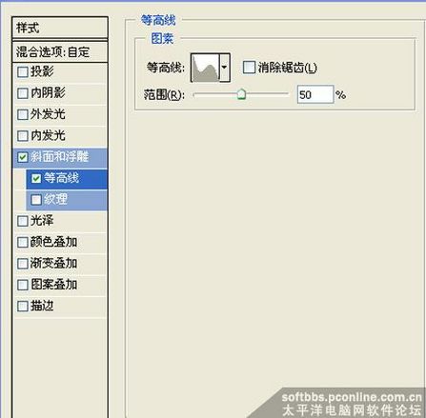Toggle the 外发光 outer glow checkbox
Viewport: 426px width, 418px height.
coord(23,114)
